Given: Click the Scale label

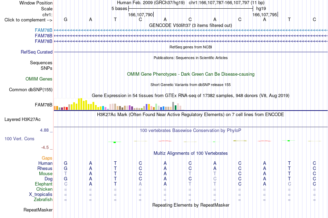Looking at the screenshot, I should tap(47, 9).
